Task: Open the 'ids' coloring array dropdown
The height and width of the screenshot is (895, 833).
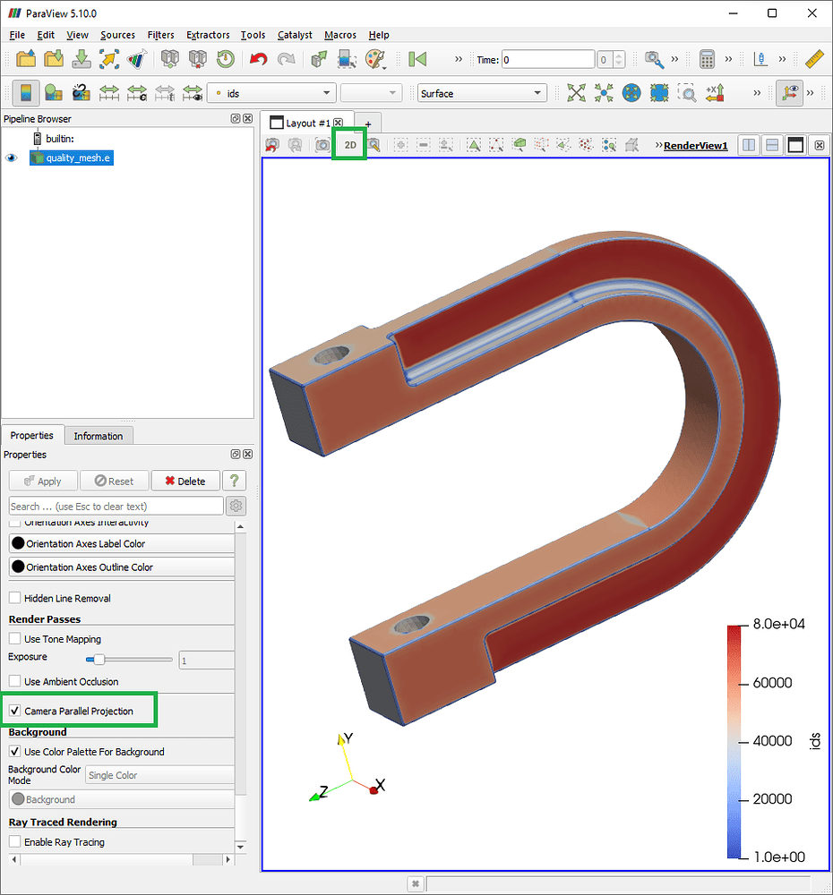Action: pyautogui.click(x=271, y=93)
